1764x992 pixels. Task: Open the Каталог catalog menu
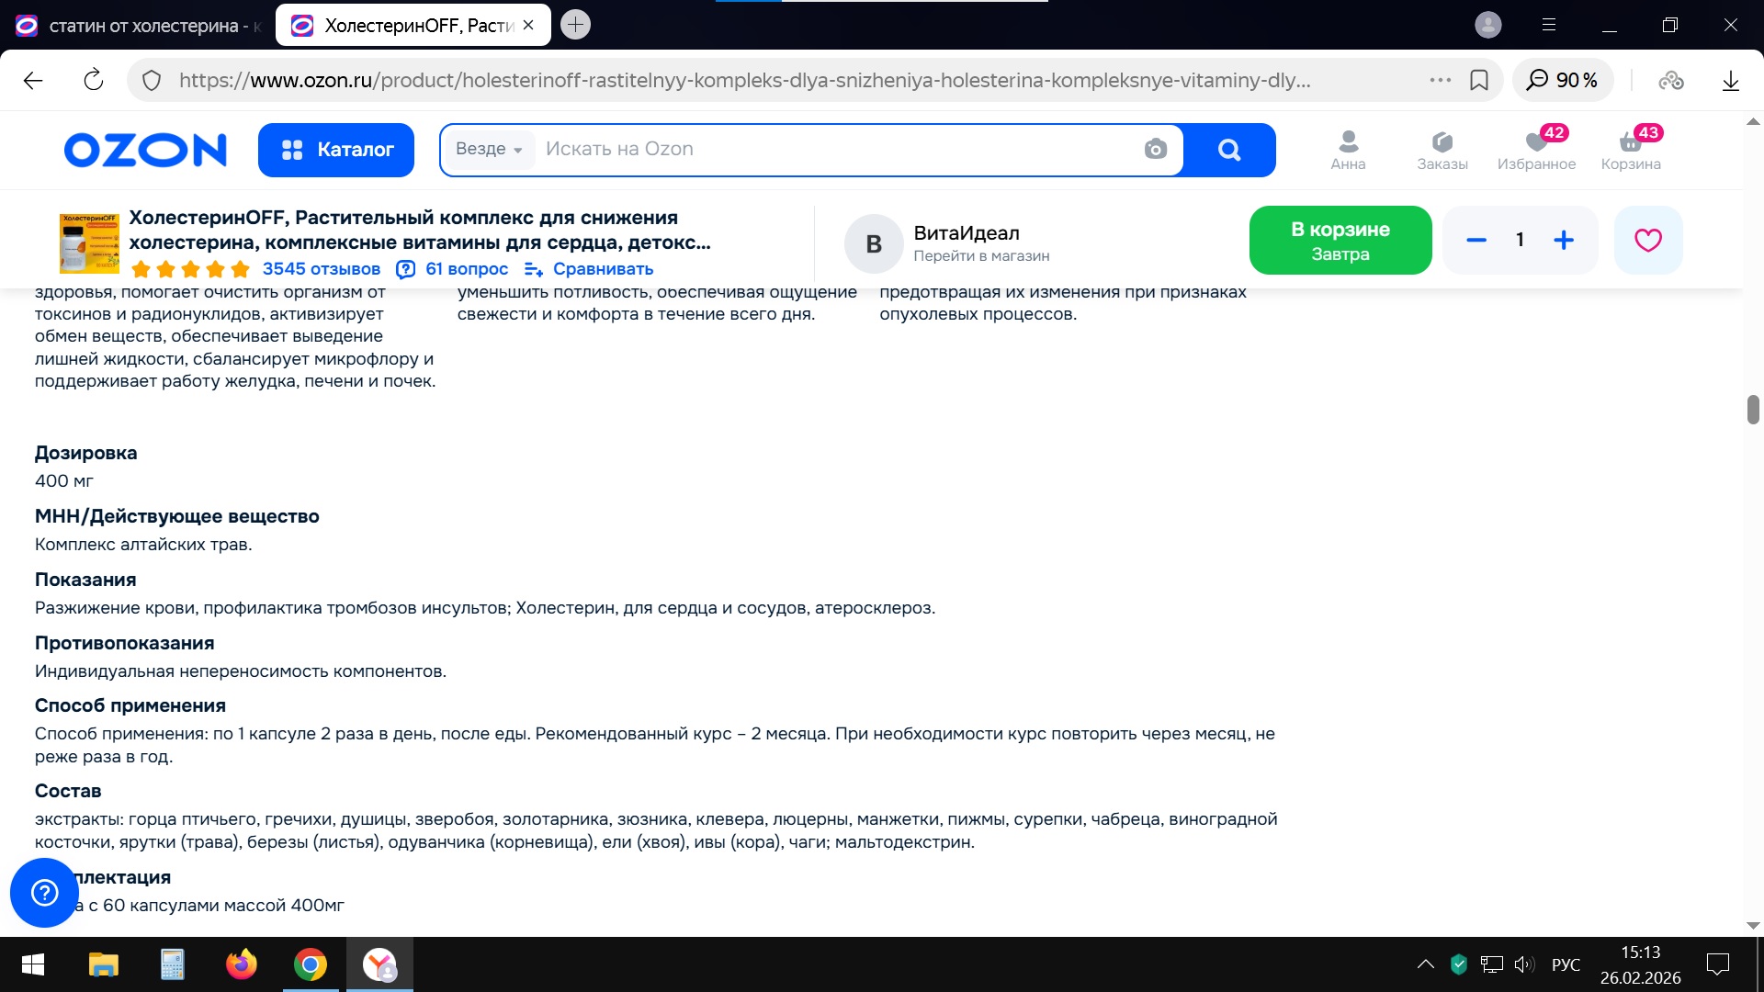pos(336,150)
